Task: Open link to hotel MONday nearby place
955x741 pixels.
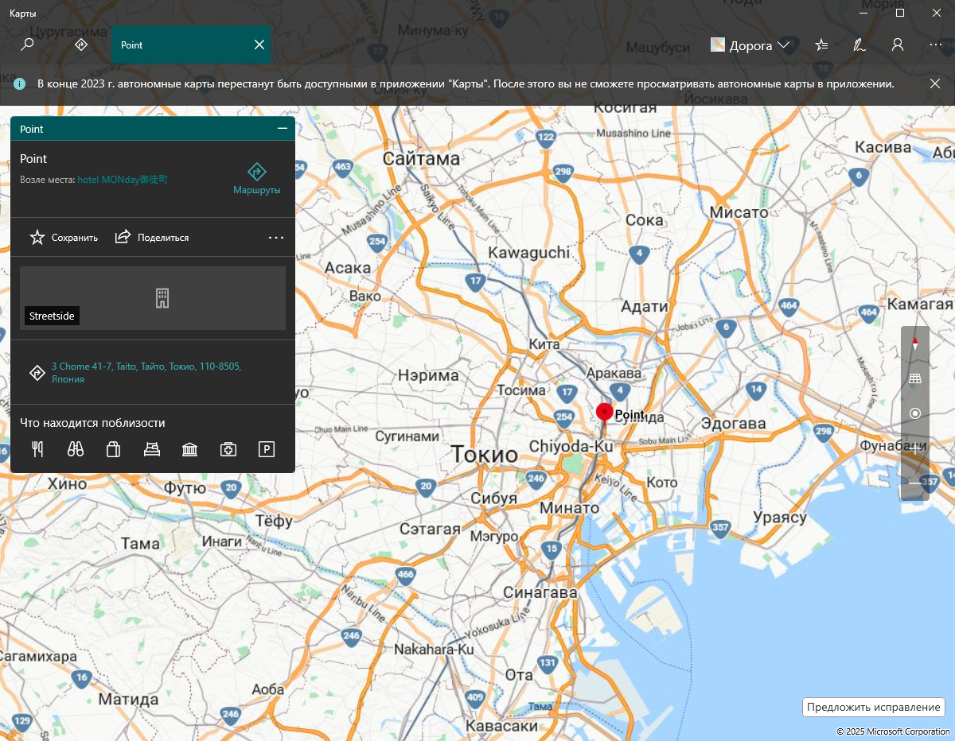Action: click(x=123, y=180)
